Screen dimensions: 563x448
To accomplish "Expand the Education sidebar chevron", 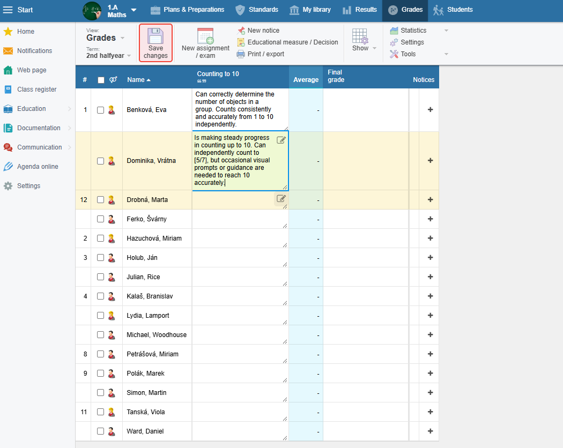I will [x=70, y=109].
